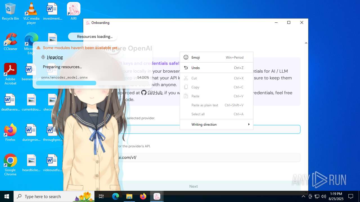Image resolution: width=360 pixels, height=202 pixels.
Task: Click the Next button in Onboarding
Action: 193,186
